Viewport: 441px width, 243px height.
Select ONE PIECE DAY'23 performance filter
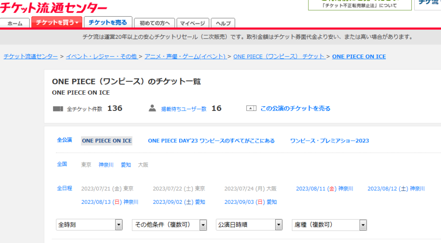[x=211, y=141]
